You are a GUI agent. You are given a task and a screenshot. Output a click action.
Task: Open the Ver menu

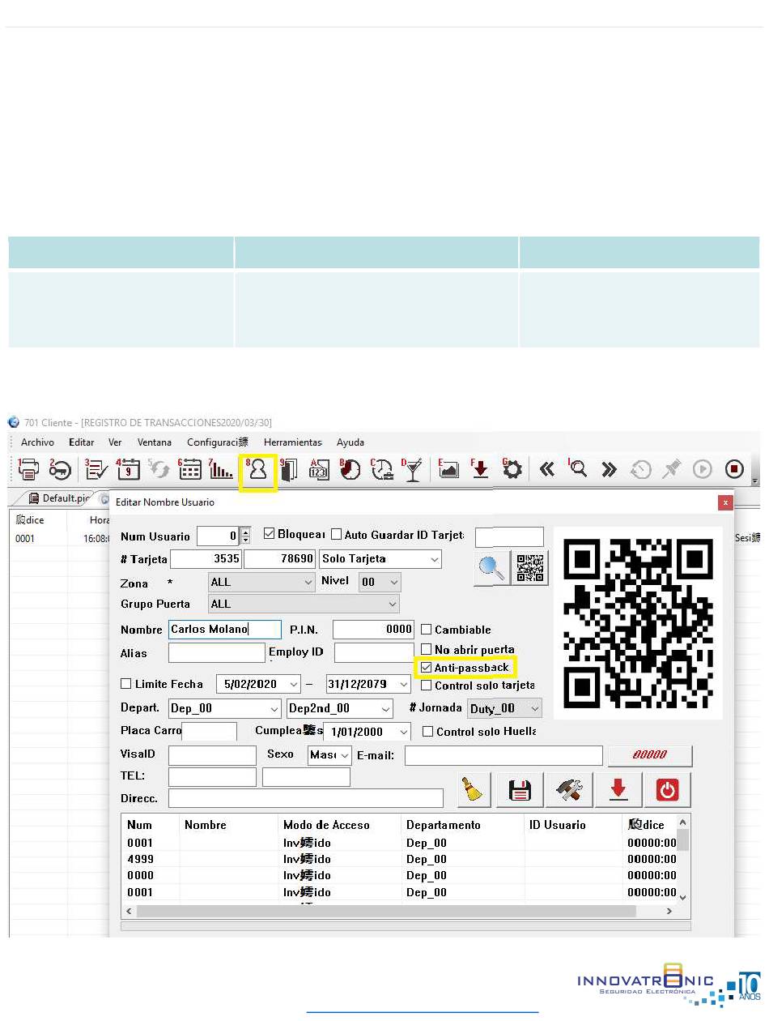[x=115, y=442]
